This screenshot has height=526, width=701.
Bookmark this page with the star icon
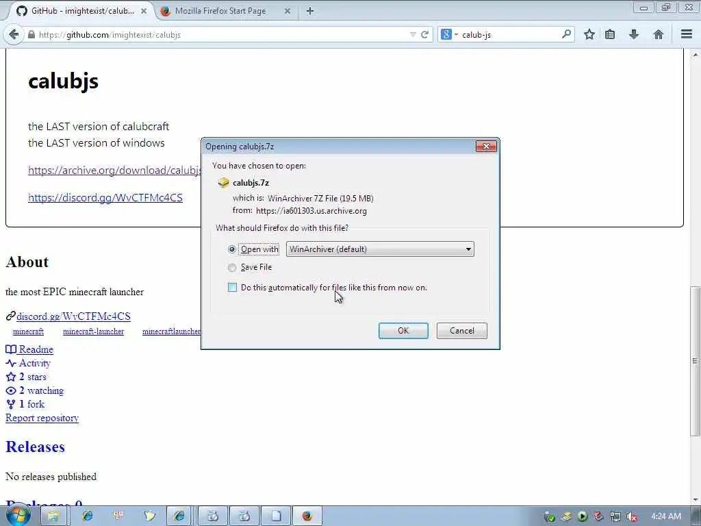coord(589,34)
